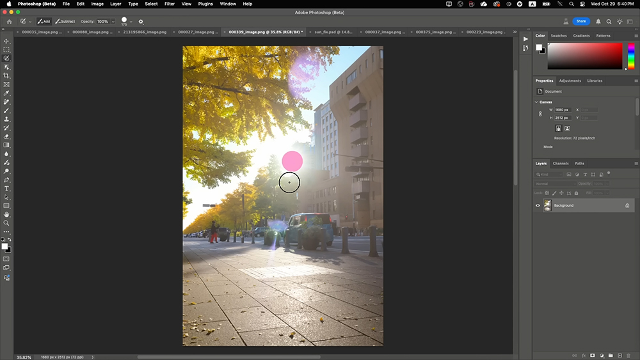
Task: Select the Move tool
Action: coord(6,41)
